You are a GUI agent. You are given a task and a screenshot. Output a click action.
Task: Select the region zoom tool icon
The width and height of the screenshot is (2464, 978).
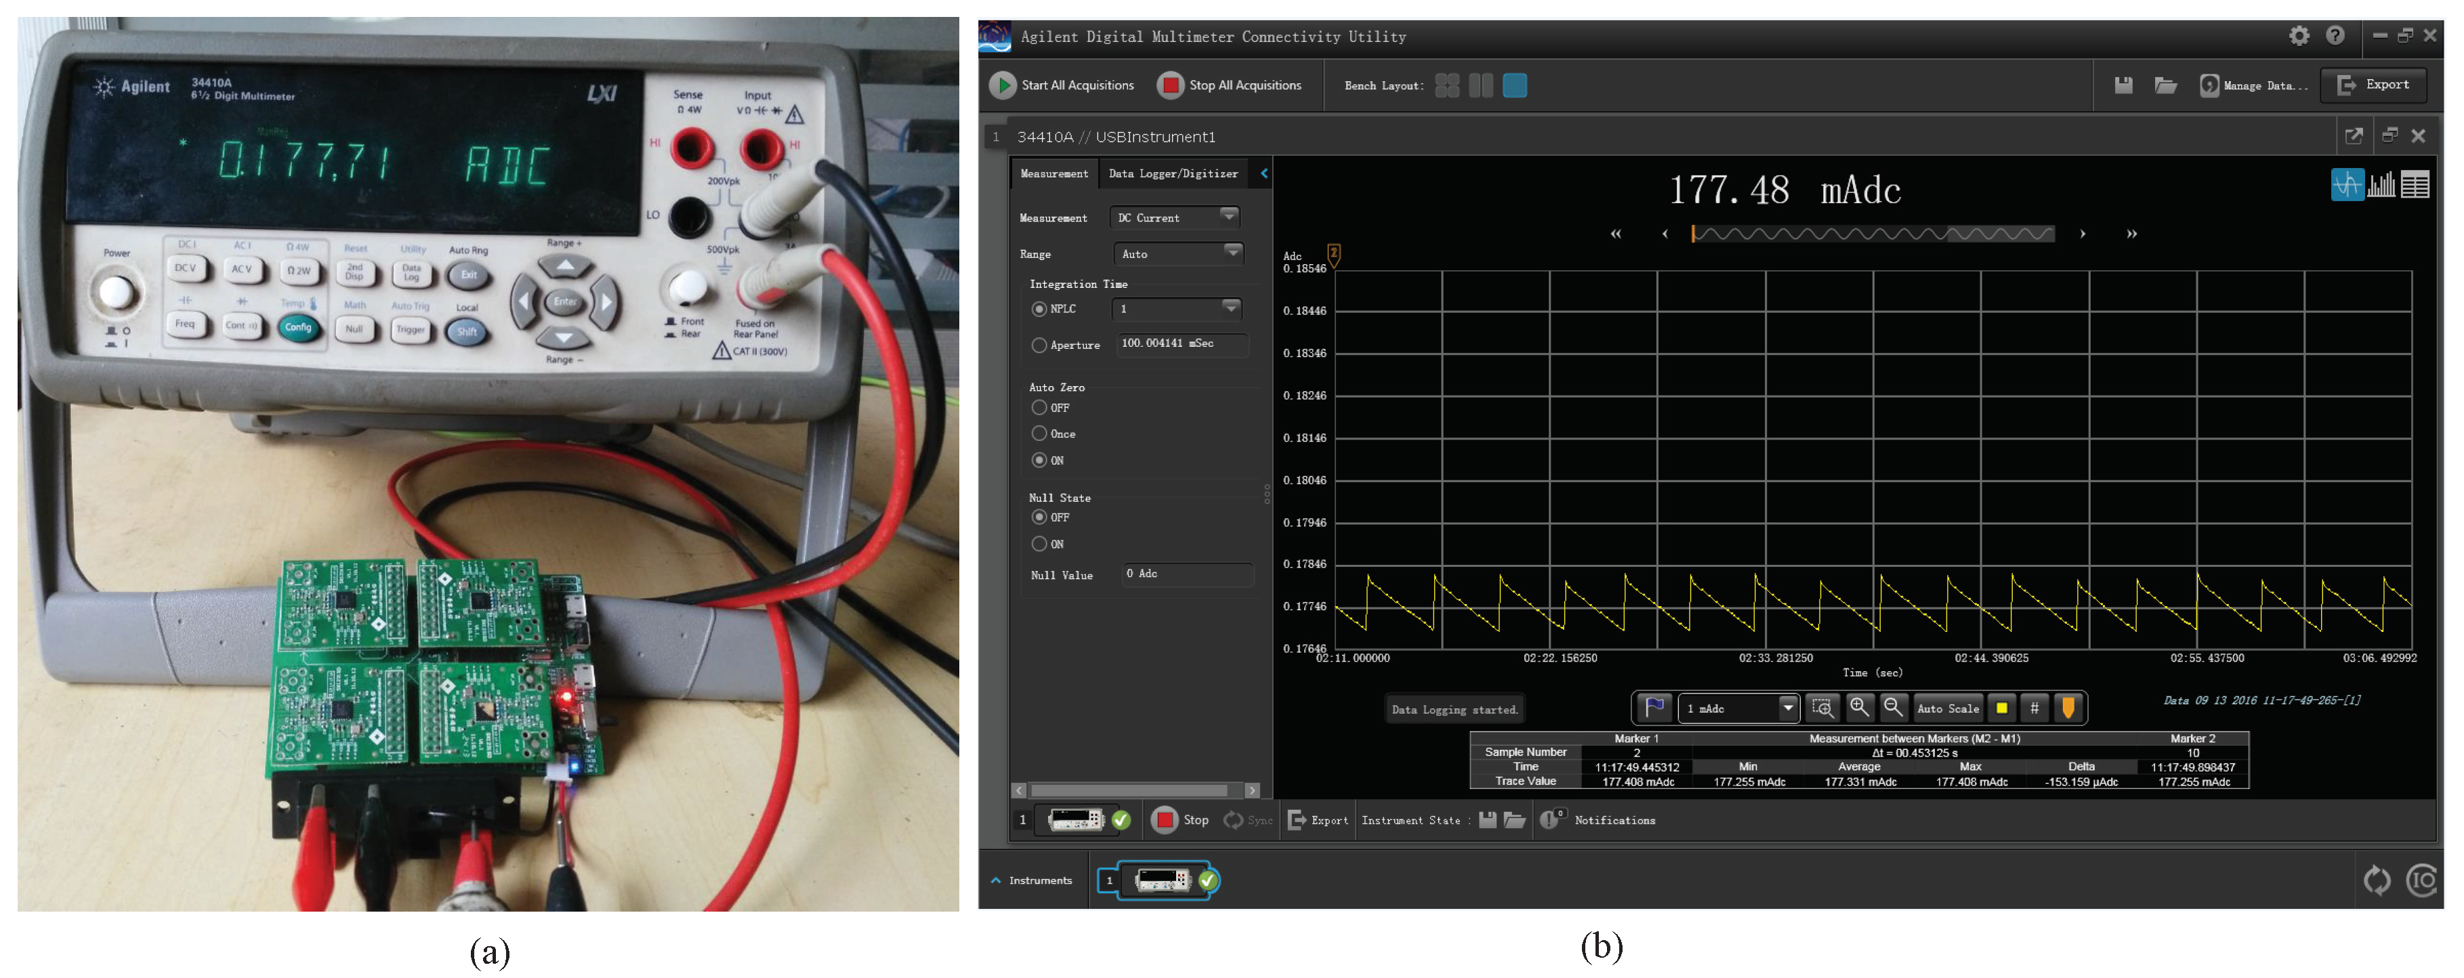tap(1823, 708)
